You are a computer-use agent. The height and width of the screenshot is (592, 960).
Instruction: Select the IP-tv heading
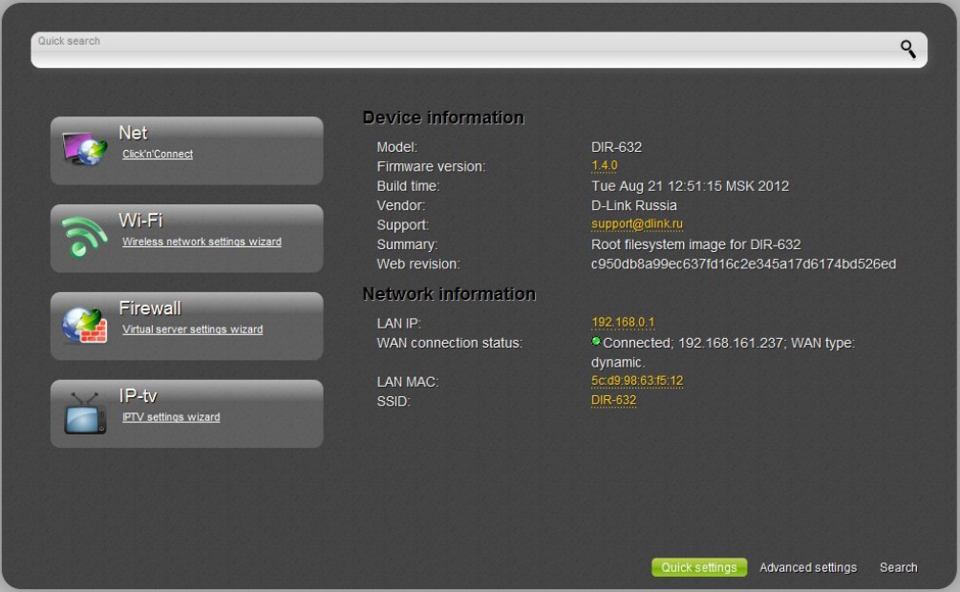point(138,396)
